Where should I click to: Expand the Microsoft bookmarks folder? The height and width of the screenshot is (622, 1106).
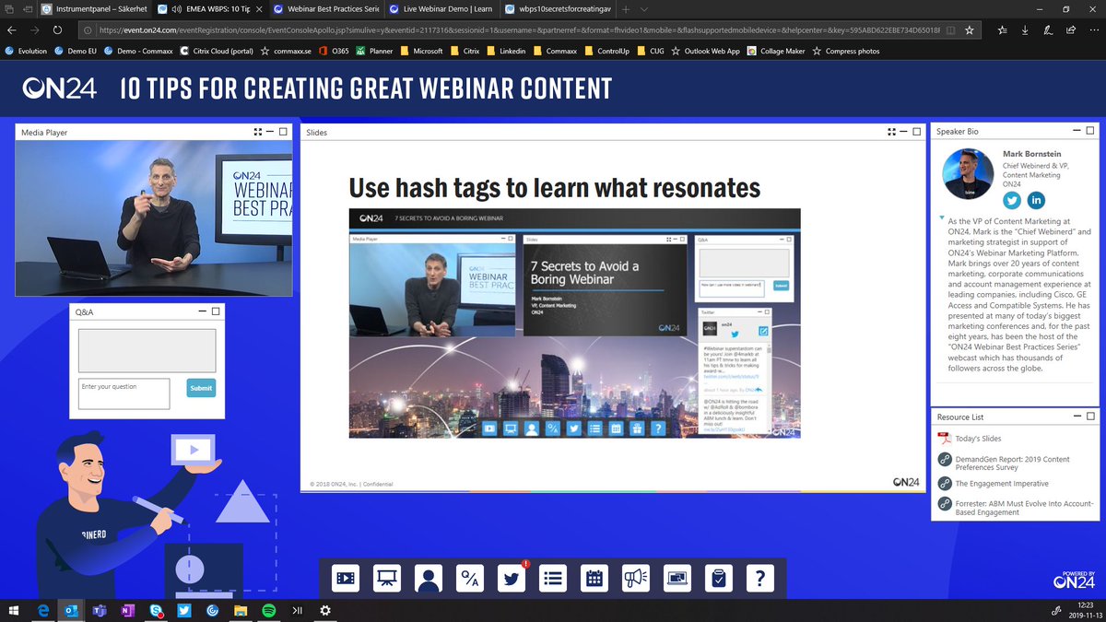pyautogui.click(x=427, y=52)
